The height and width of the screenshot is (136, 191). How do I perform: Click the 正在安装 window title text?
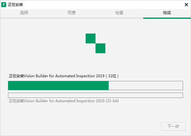(15, 5)
